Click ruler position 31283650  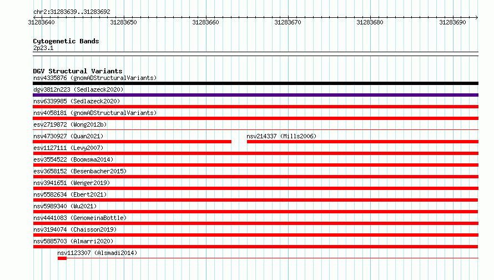(x=123, y=22)
